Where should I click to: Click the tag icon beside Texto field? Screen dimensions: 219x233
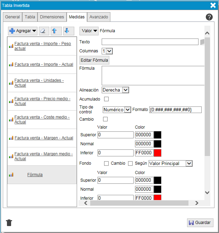[x=202, y=42]
